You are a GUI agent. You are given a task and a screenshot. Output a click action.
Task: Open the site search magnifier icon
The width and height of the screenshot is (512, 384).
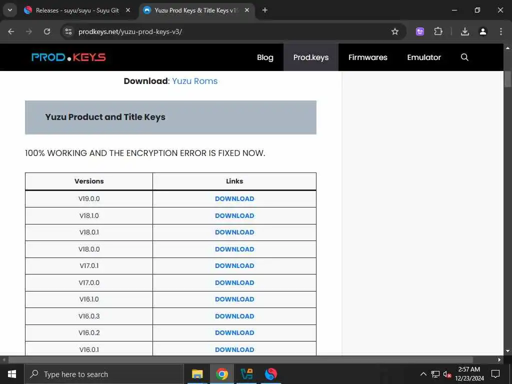tap(464, 57)
